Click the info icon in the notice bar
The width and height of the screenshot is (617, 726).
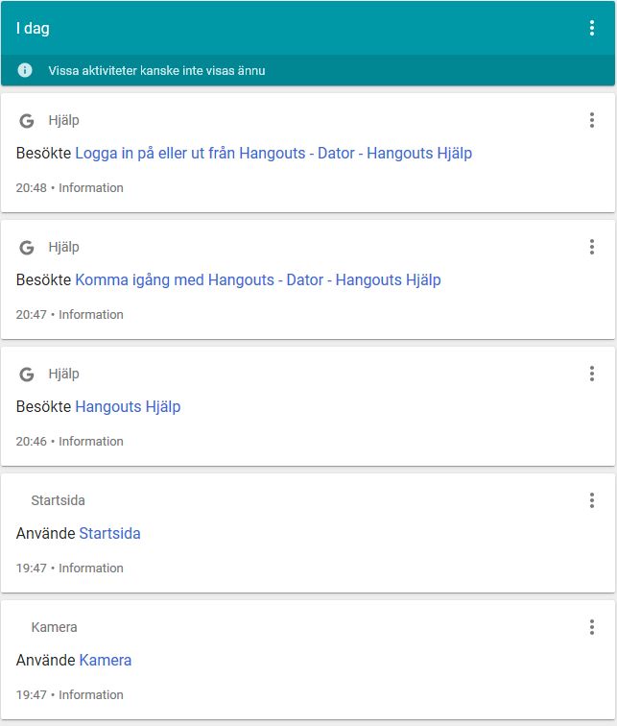tap(25, 70)
